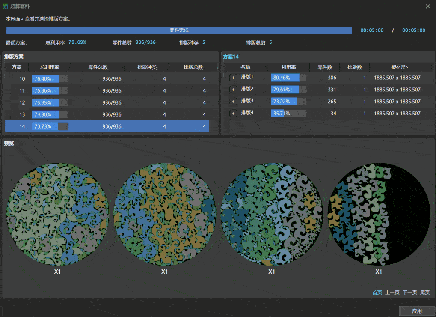Sort by 零件总数 column header

tap(98, 67)
